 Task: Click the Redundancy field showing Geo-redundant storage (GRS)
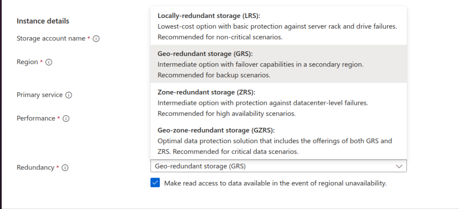[x=269, y=166]
